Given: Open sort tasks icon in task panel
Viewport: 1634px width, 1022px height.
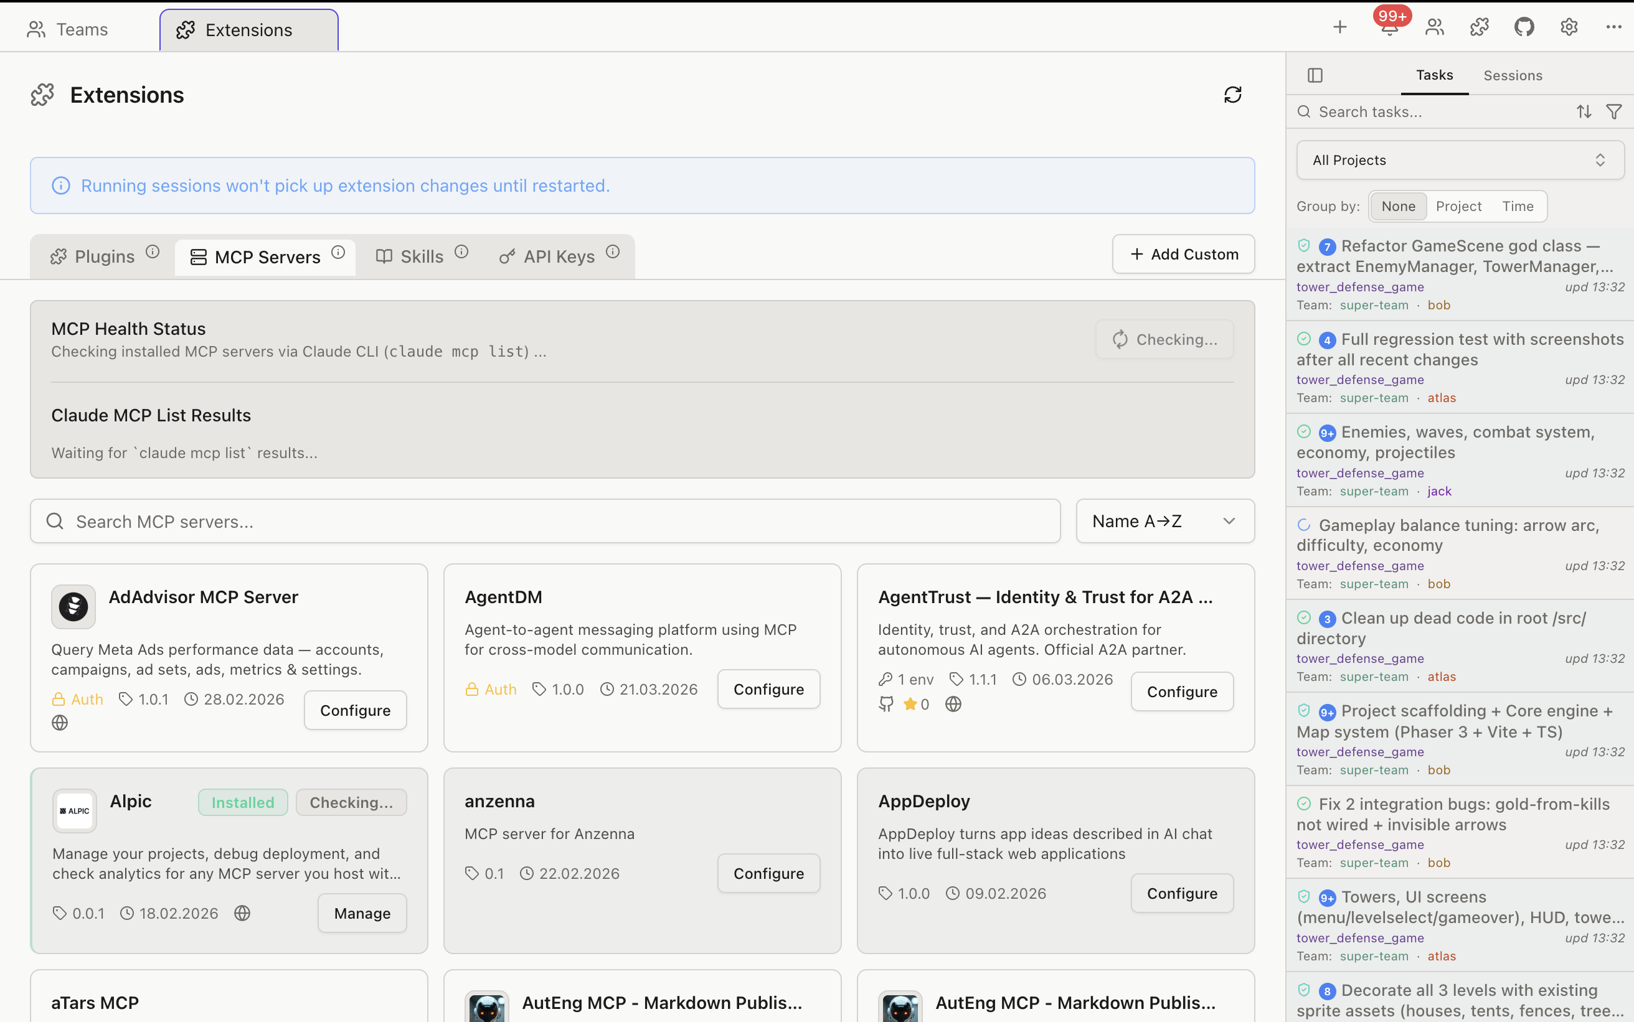Looking at the screenshot, I should [1584, 111].
